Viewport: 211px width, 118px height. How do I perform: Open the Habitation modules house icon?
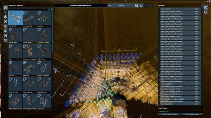[6, 22]
